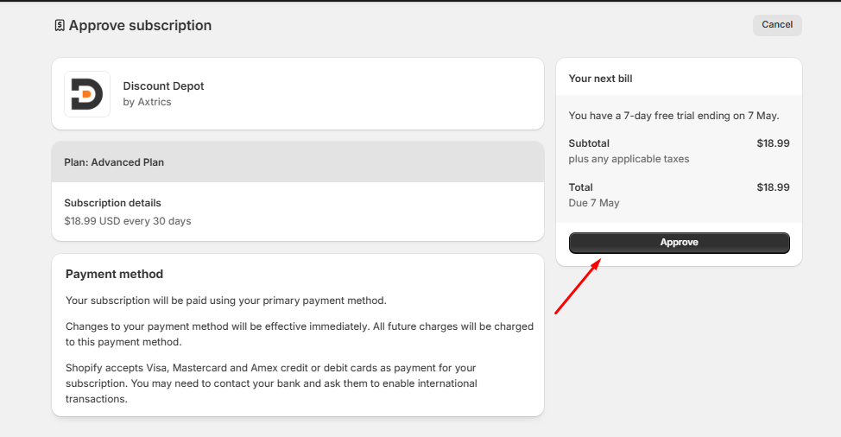Click the Due 7 May text

594,203
